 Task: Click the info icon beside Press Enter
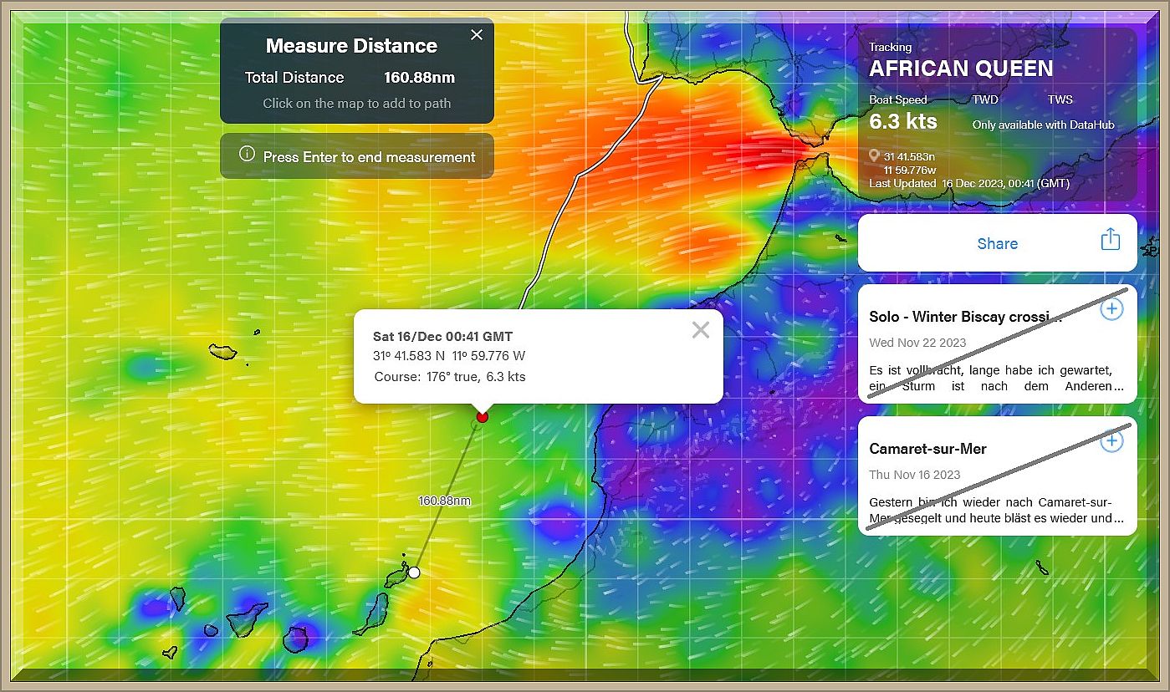[247, 154]
